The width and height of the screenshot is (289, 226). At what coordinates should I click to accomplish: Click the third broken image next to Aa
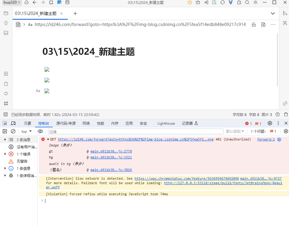coord(47,91)
